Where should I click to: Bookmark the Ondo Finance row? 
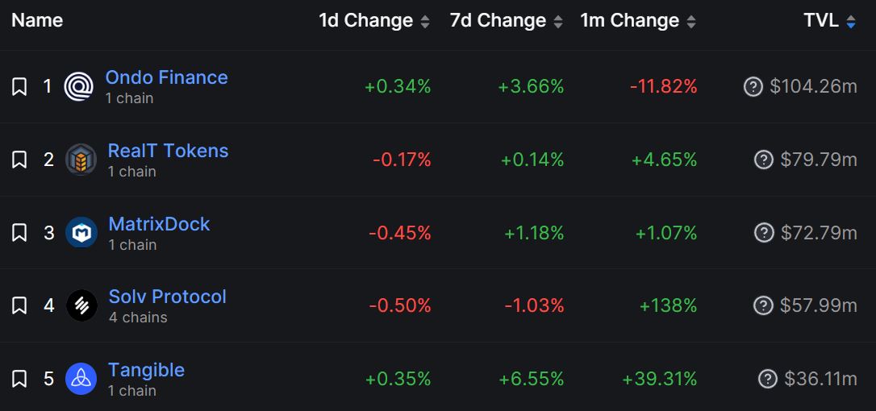19,86
